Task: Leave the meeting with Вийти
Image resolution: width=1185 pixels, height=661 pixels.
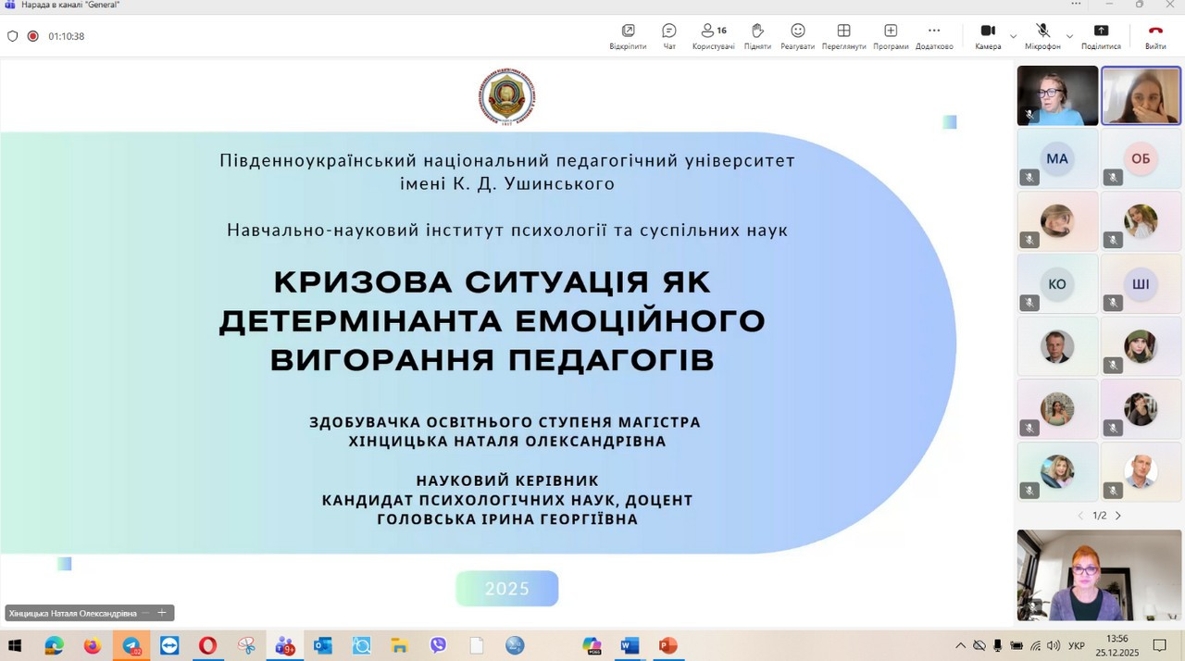Action: coord(1155,36)
